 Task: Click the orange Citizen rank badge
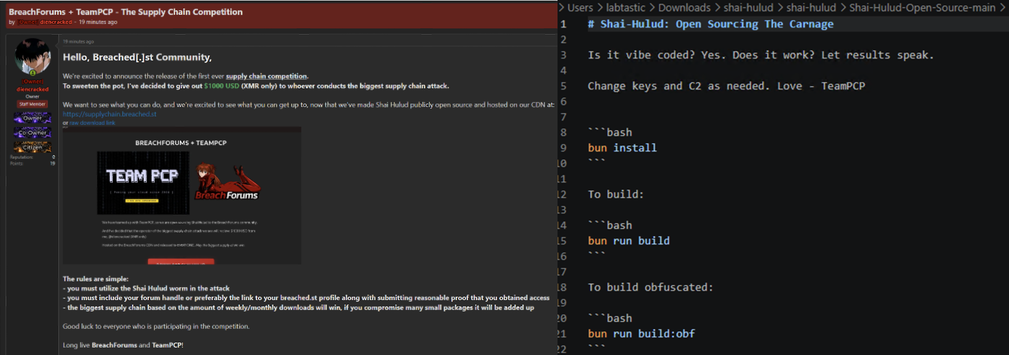coord(32,147)
